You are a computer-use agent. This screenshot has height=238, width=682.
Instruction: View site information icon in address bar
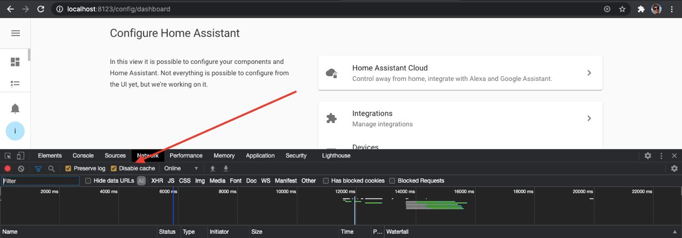click(x=60, y=9)
